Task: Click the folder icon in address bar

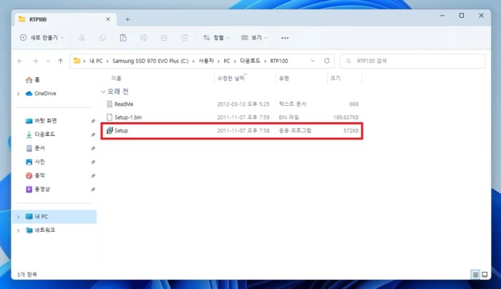Action: click(77, 61)
